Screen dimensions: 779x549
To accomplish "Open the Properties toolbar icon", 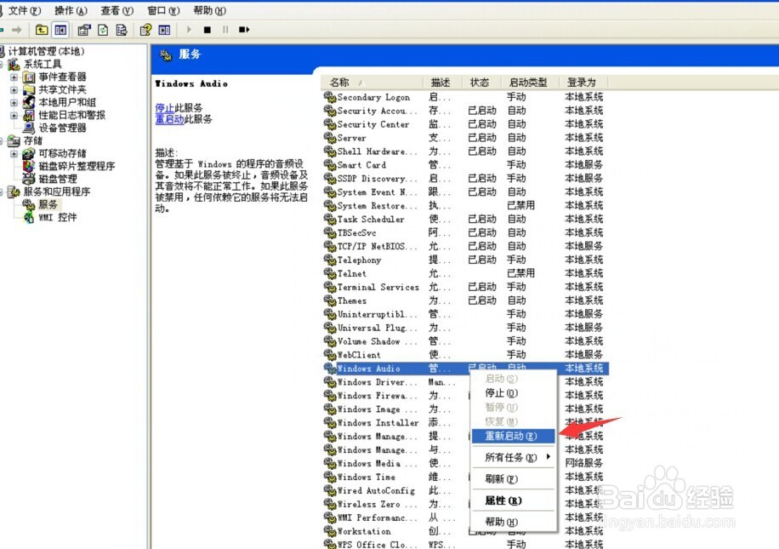I will (84, 31).
